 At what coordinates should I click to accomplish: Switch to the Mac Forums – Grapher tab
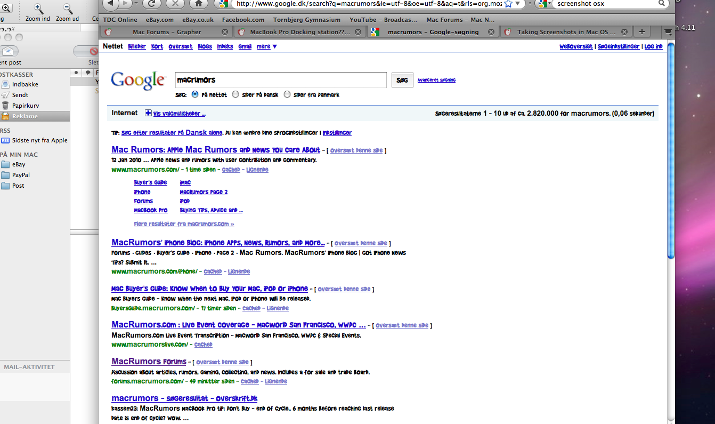coord(167,32)
